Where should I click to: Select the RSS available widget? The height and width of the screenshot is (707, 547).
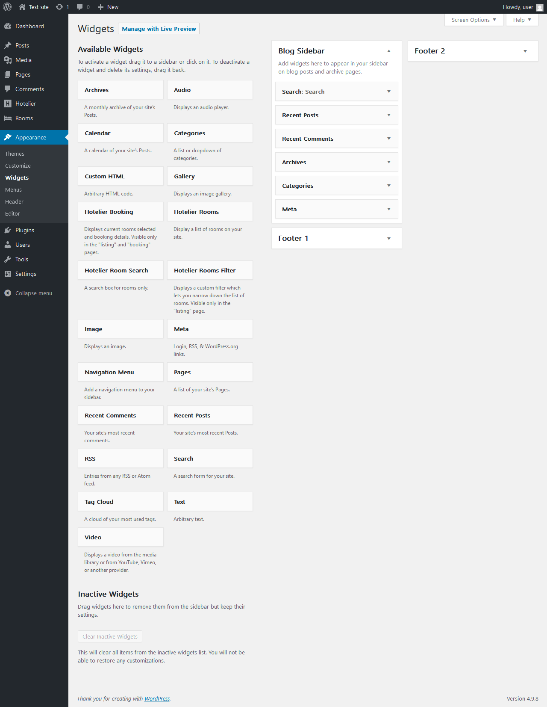click(121, 459)
